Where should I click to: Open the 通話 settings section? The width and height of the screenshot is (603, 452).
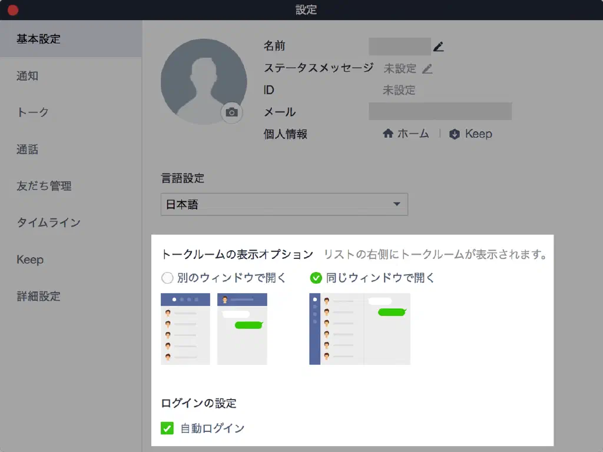[x=28, y=149]
